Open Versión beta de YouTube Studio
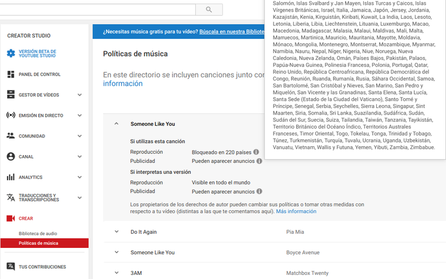446x279 pixels. 37,53
